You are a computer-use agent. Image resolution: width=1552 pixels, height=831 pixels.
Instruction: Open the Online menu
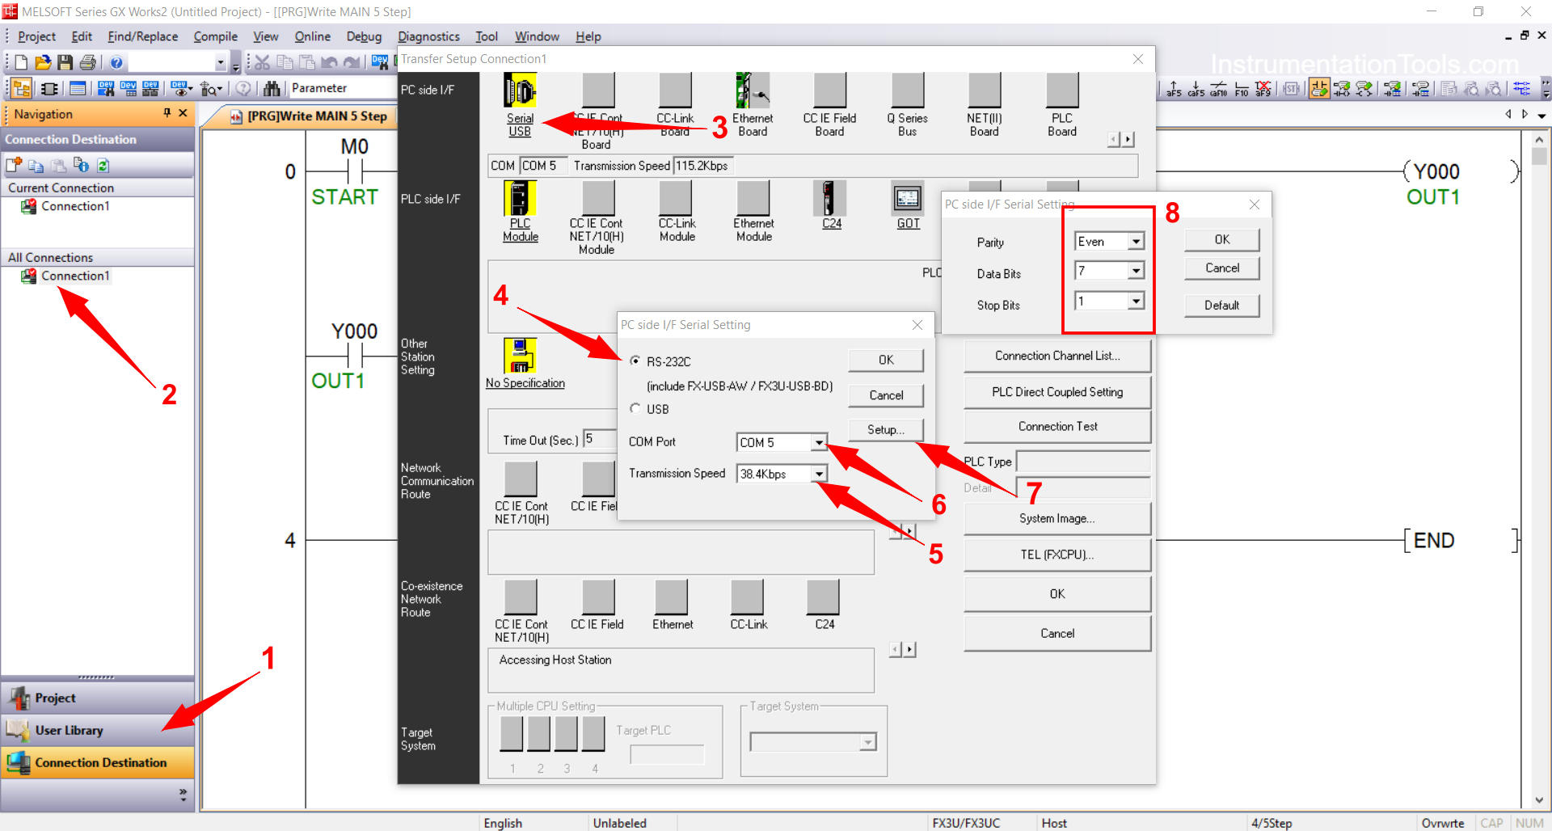point(312,36)
